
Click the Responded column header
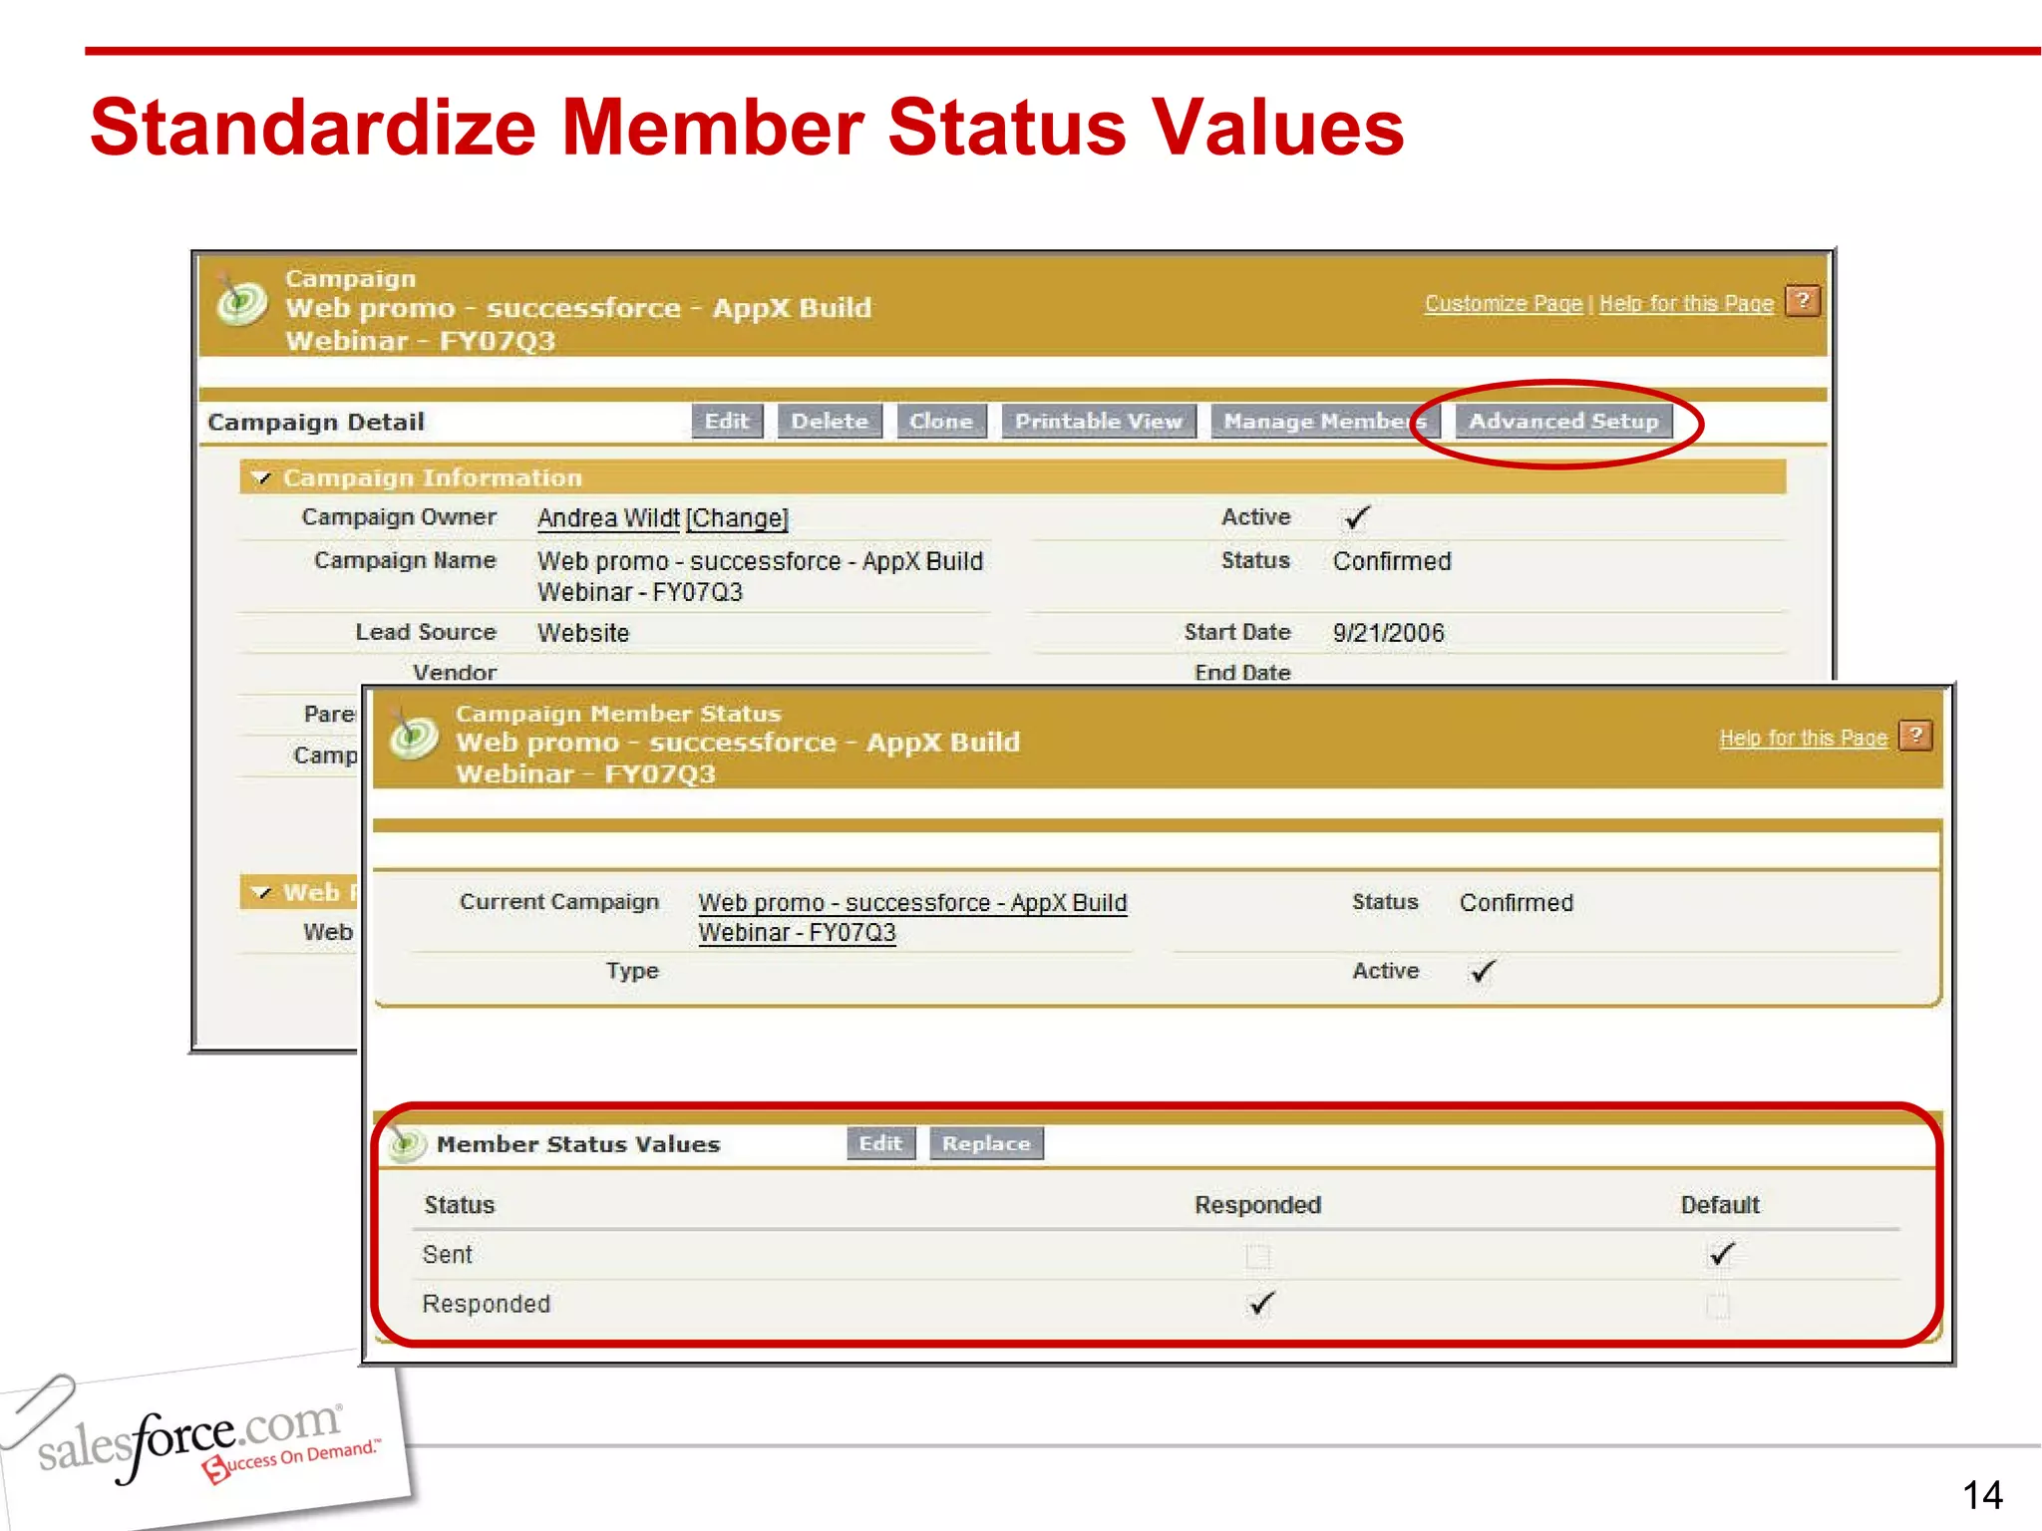pyautogui.click(x=1258, y=1205)
